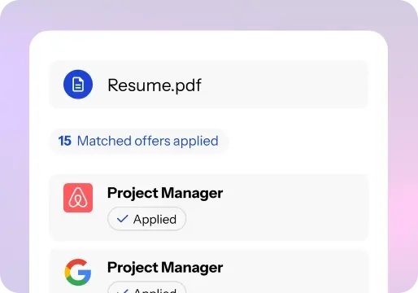The height and width of the screenshot is (293, 418).
Task: Click the white card background below Resume
Action: [x=298, y=141]
